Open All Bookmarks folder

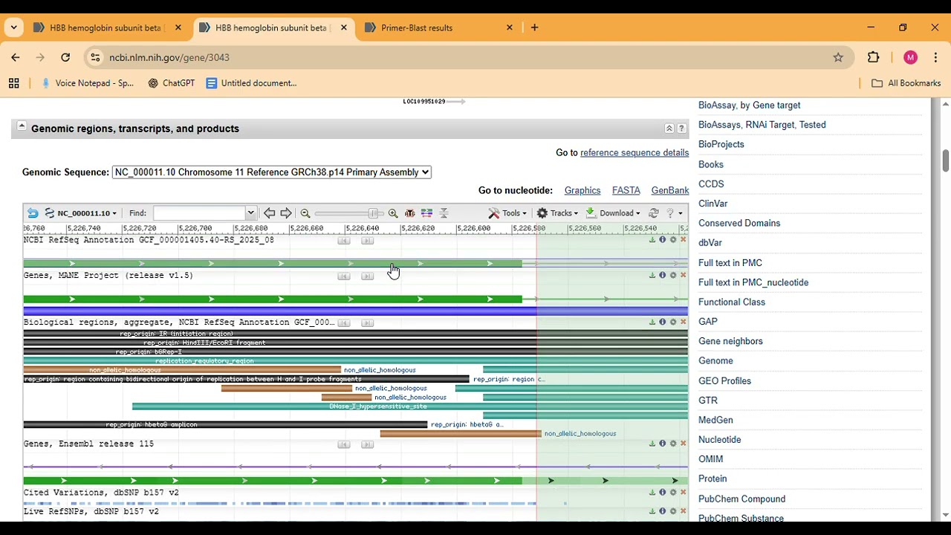[906, 83]
